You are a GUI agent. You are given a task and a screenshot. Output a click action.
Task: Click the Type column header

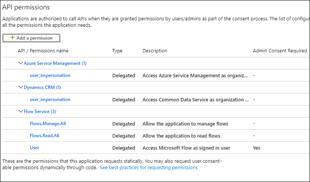click(x=117, y=51)
